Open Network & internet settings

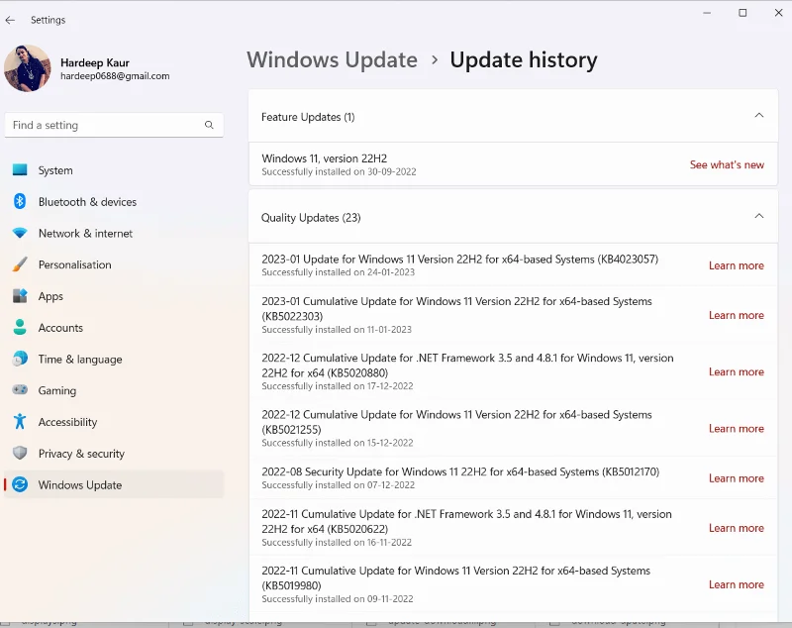(x=114, y=233)
